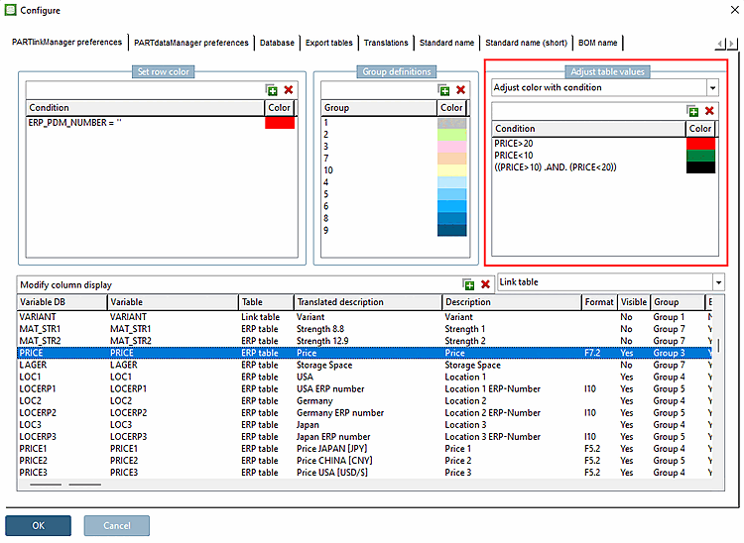Click the Visible column header
This screenshot has height=543, width=744.
632,302
